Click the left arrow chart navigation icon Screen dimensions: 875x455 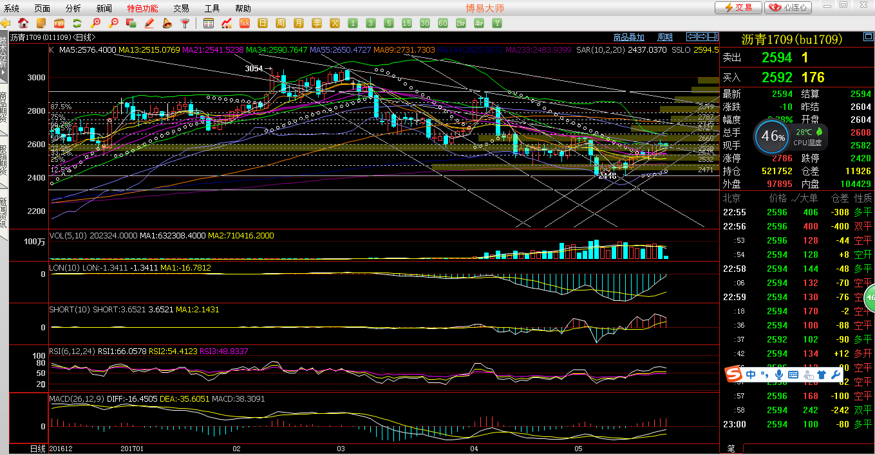(692, 37)
